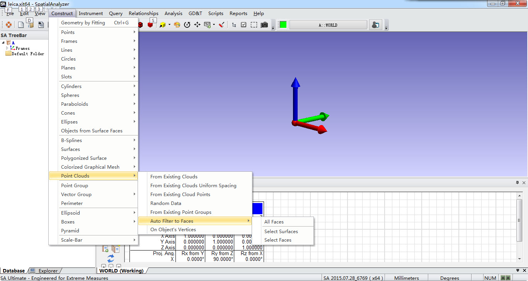Screen dimensions: 528x281
Task: Click the camera screenshot icon
Action: pos(264,25)
